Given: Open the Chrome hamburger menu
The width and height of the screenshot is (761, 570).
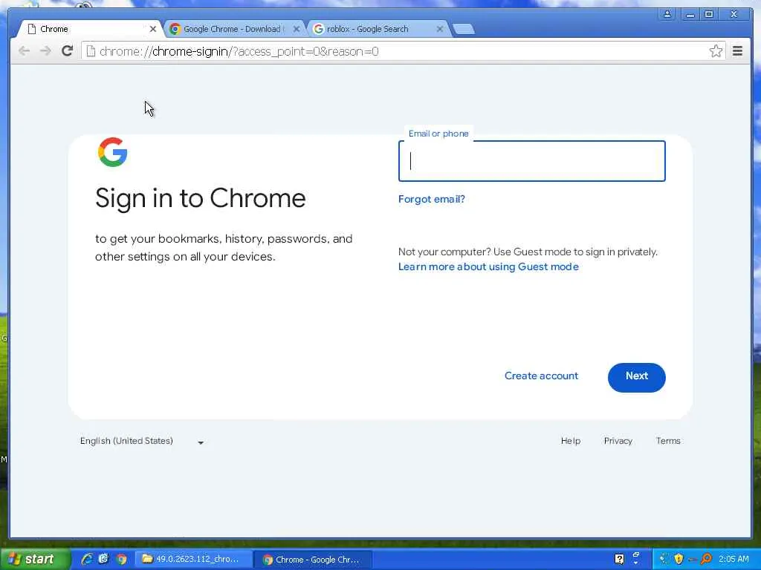Looking at the screenshot, I should (737, 51).
